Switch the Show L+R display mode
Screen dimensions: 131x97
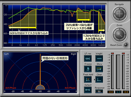(99, 69)
